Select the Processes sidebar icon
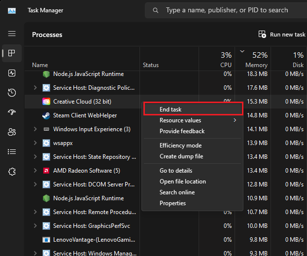 pos(12,53)
